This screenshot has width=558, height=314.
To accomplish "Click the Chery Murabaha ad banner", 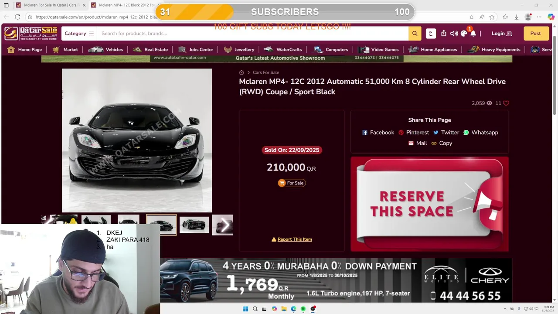I will pos(336,280).
